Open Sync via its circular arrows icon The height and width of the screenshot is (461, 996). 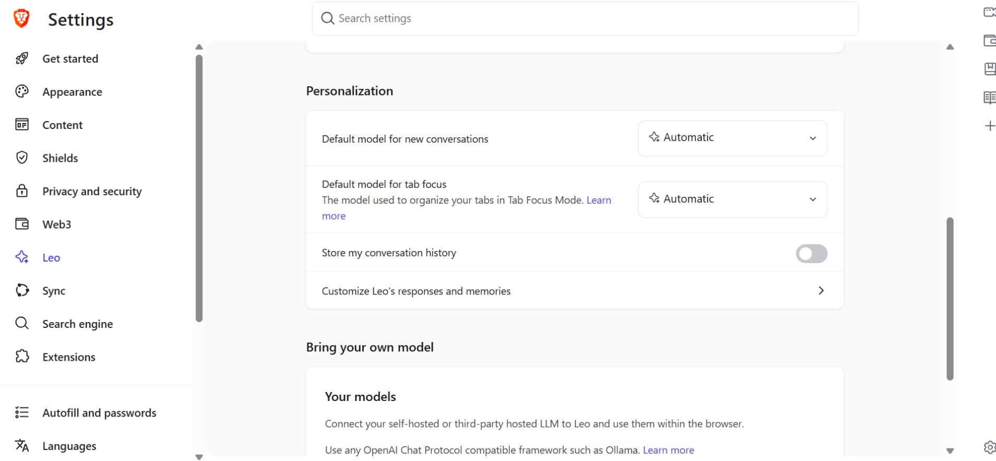[22, 290]
